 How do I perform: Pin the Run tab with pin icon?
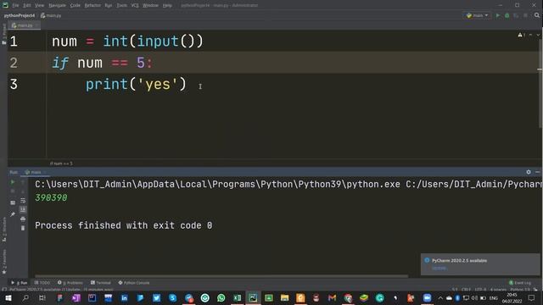[x=13, y=214]
